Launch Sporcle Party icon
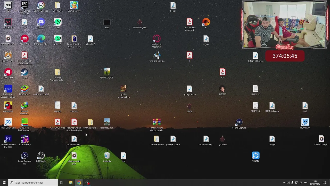This screenshot has height=186, width=330. 24,139
